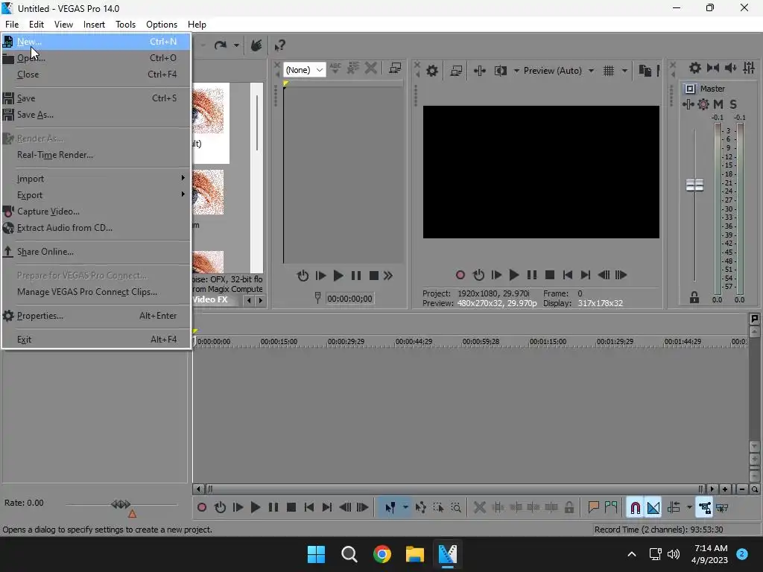The width and height of the screenshot is (763, 572).
Task: Expand the Import submenu
Action: pyautogui.click(x=96, y=179)
